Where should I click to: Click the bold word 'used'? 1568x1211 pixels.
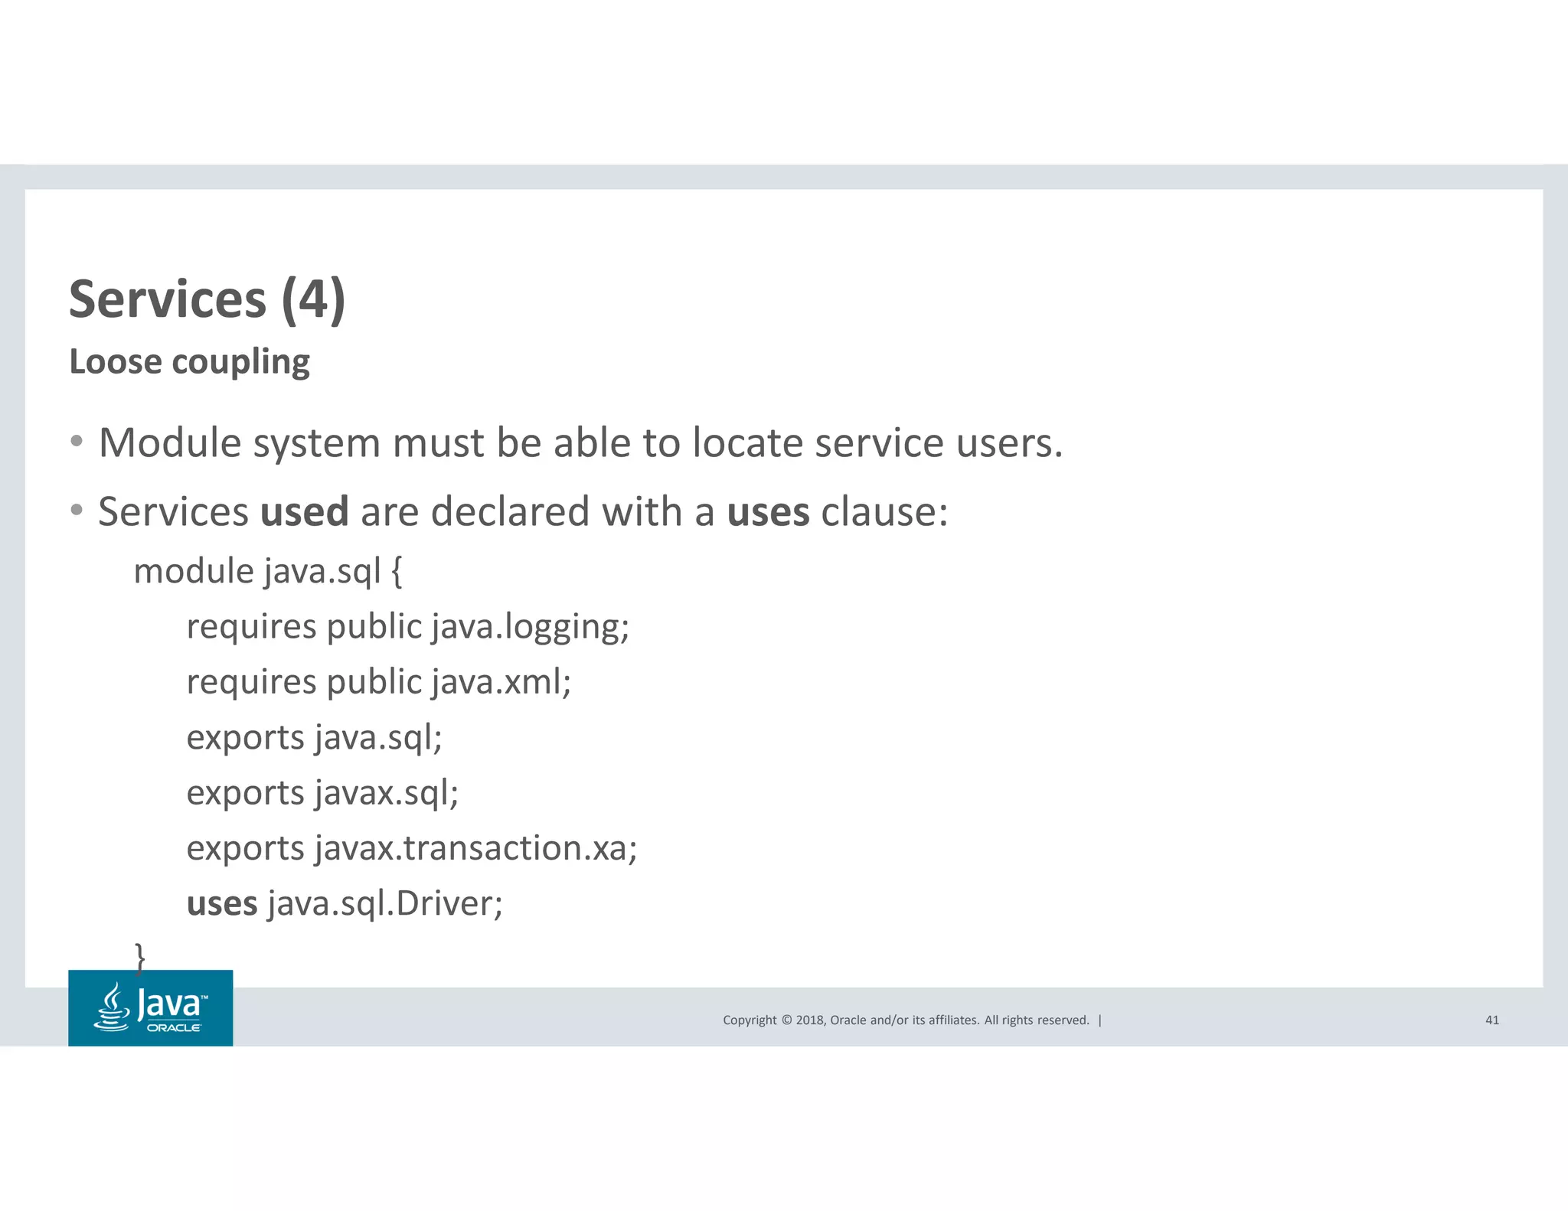[304, 511]
